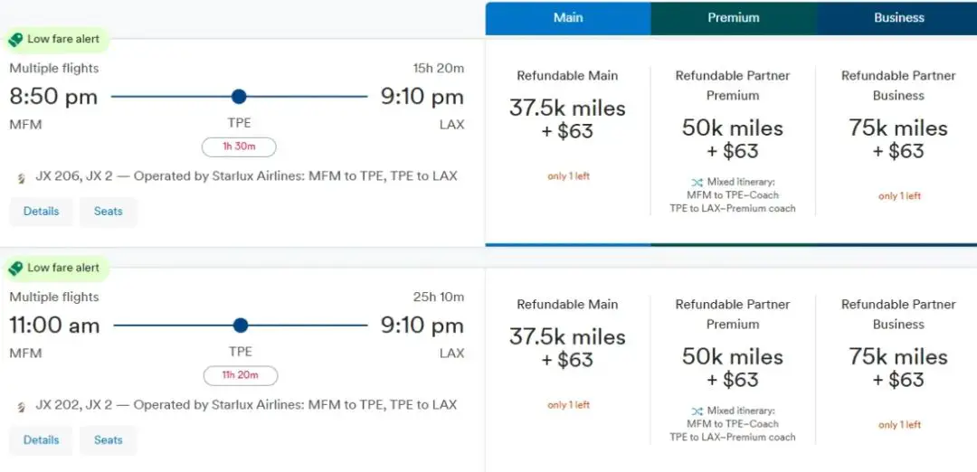Click the mixed itinerary shuffle icon for the 8:50 pm flight
The width and height of the screenshot is (977, 472).
[x=697, y=183]
